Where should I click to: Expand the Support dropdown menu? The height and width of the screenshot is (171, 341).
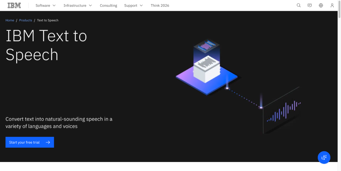(x=133, y=5)
